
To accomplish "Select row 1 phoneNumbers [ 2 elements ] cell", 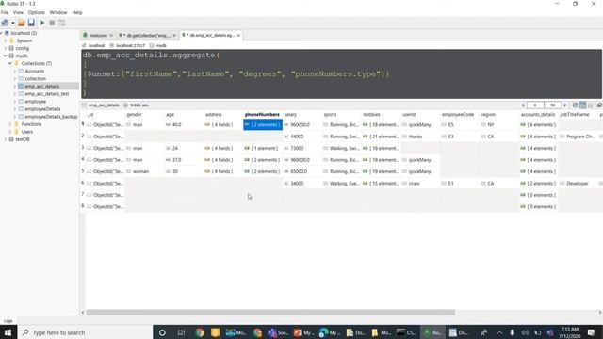I will 263,125.
